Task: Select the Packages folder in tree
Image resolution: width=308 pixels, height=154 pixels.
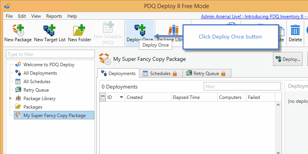Action: [33, 107]
